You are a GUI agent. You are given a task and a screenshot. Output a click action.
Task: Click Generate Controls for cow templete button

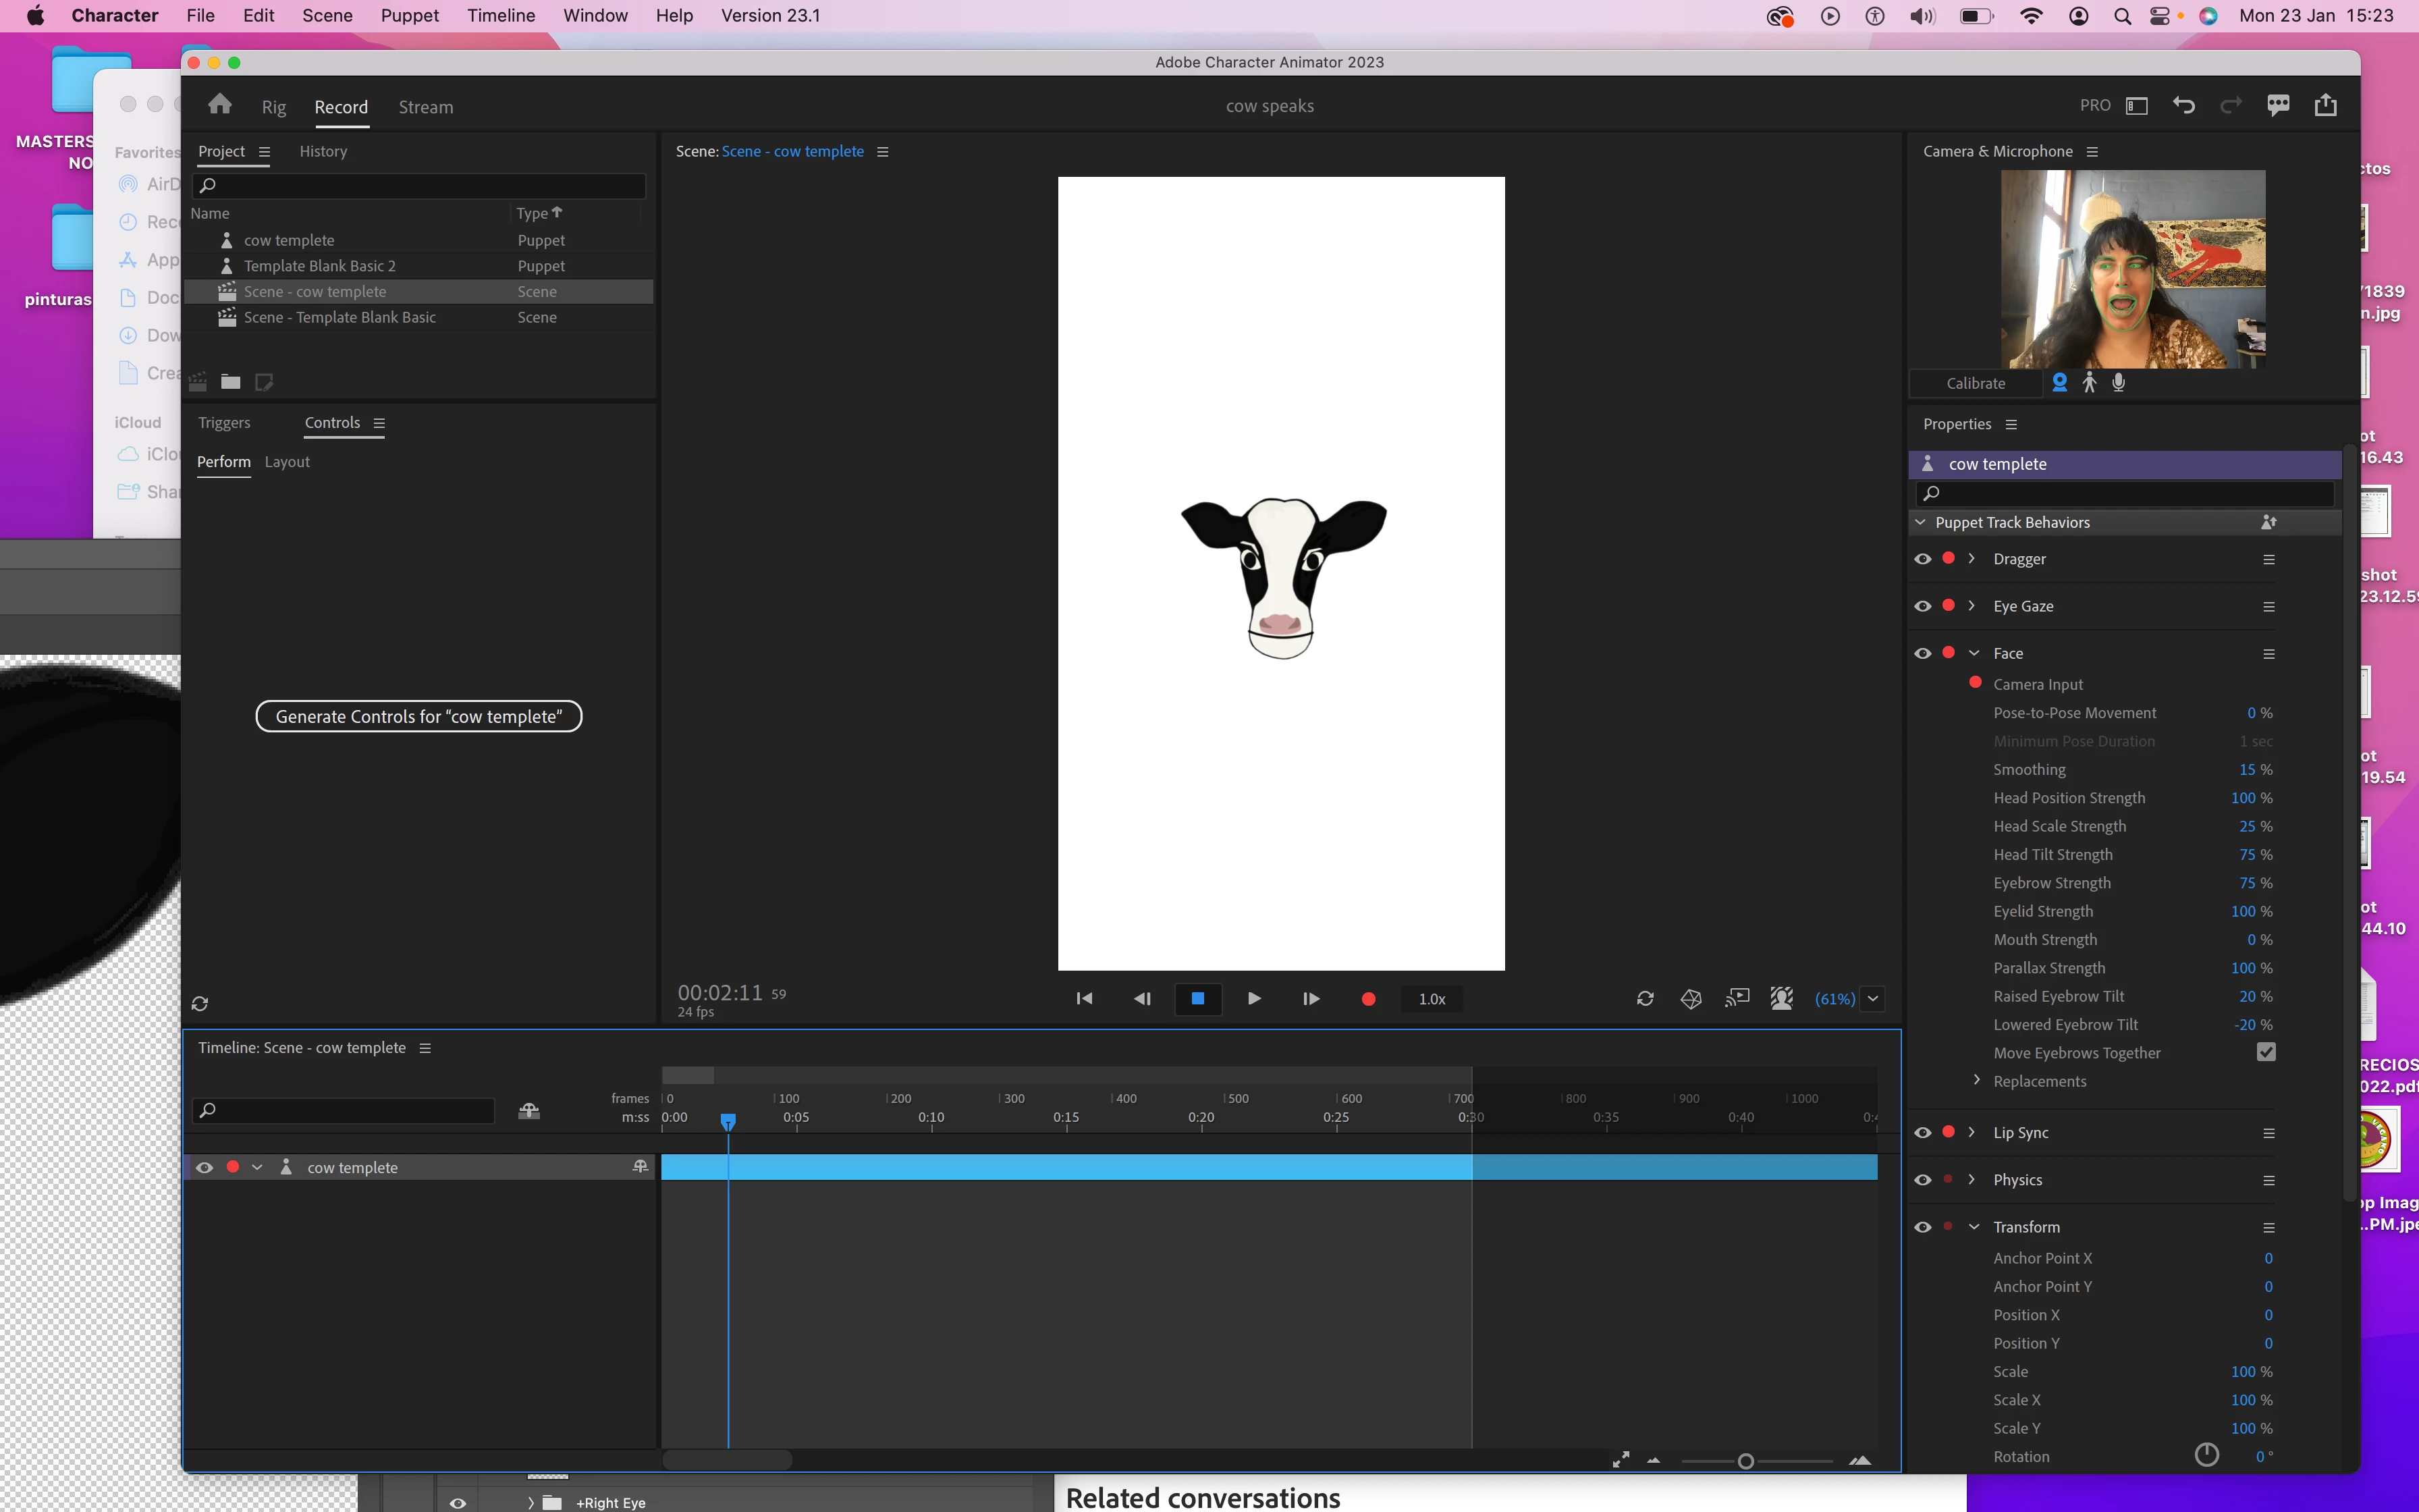point(419,717)
